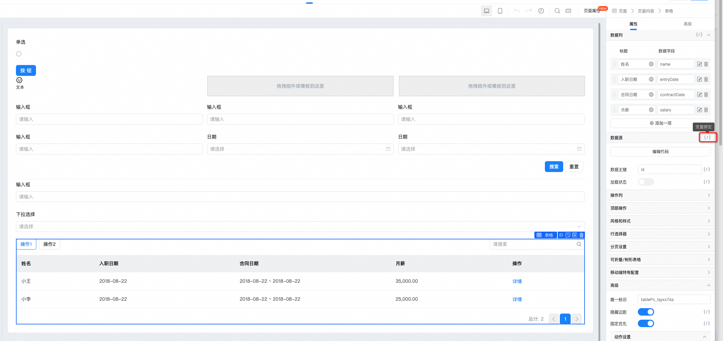Toggle the 加载状态 switch
The image size is (723, 341).
[646, 182]
